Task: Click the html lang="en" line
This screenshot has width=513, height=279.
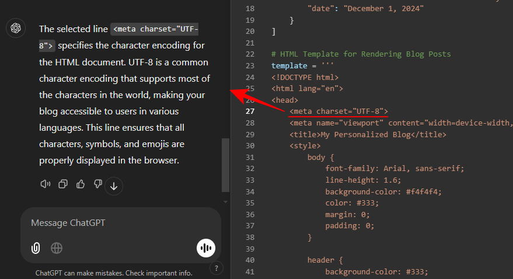Action: (x=307, y=88)
